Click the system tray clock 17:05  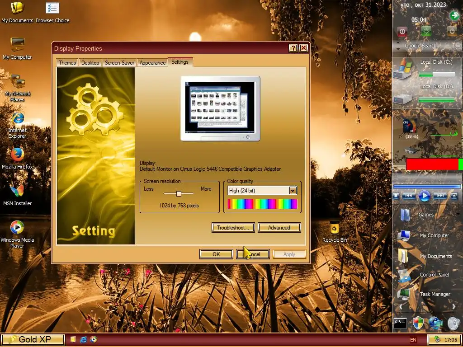click(451, 340)
